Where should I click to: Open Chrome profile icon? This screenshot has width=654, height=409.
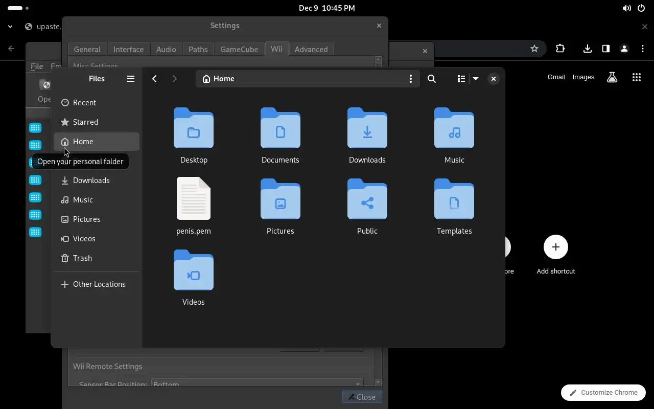624,49
